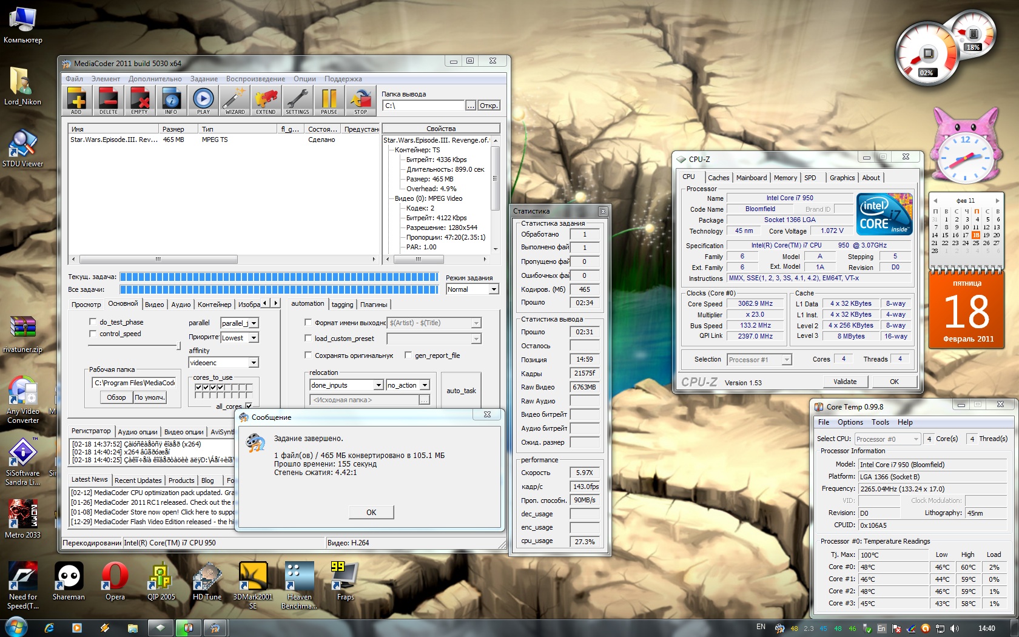Switch to the Видео tab
The width and height of the screenshot is (1019, 637).
(x=154, y=305)
